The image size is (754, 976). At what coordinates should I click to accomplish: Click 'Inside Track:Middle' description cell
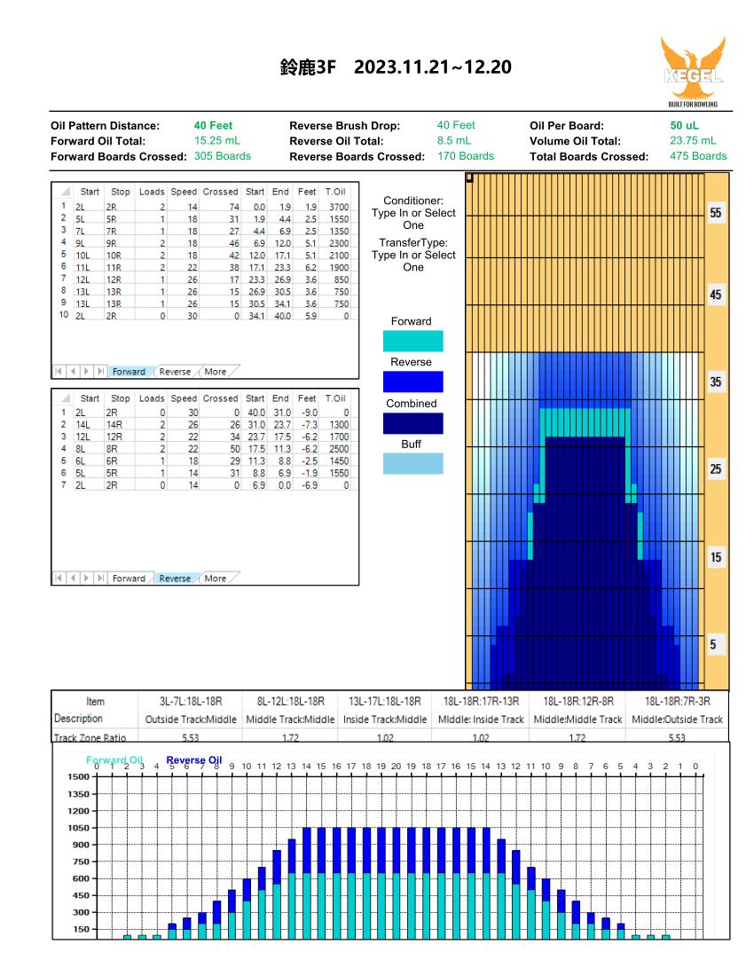tap(385, 719)
